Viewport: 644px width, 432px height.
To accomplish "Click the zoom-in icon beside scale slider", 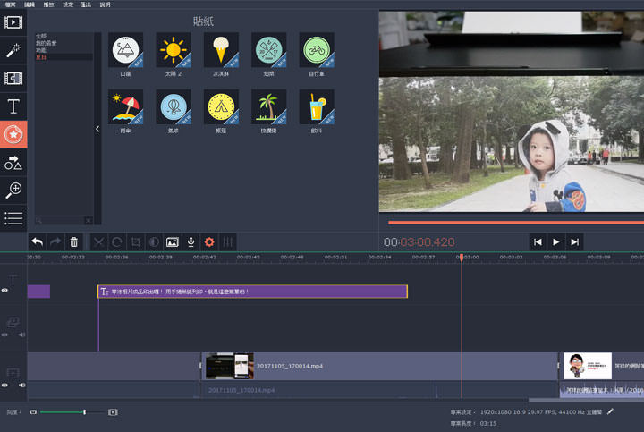I will click(113, 412).
